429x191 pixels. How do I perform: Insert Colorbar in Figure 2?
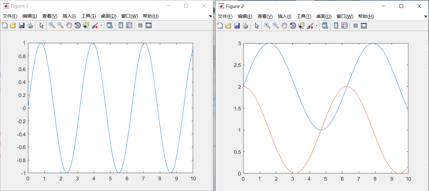click(336, 26)
